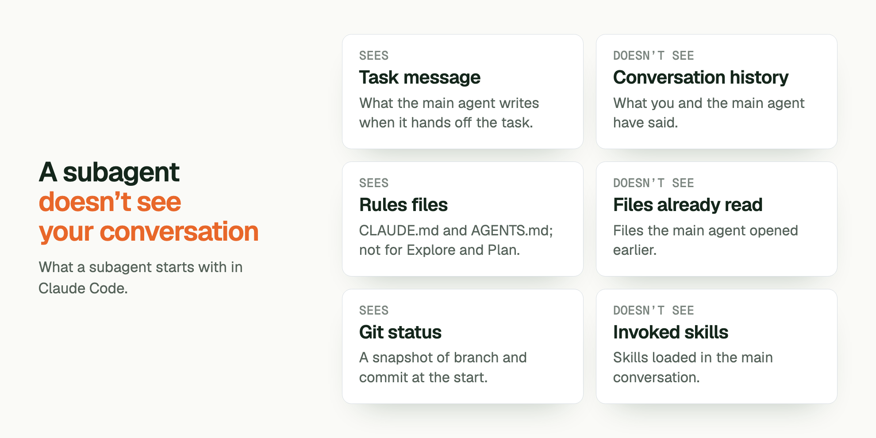Click the 'Claude Code.' subtitle line
This screenshot has width=876, height=438.
(83, 288)
